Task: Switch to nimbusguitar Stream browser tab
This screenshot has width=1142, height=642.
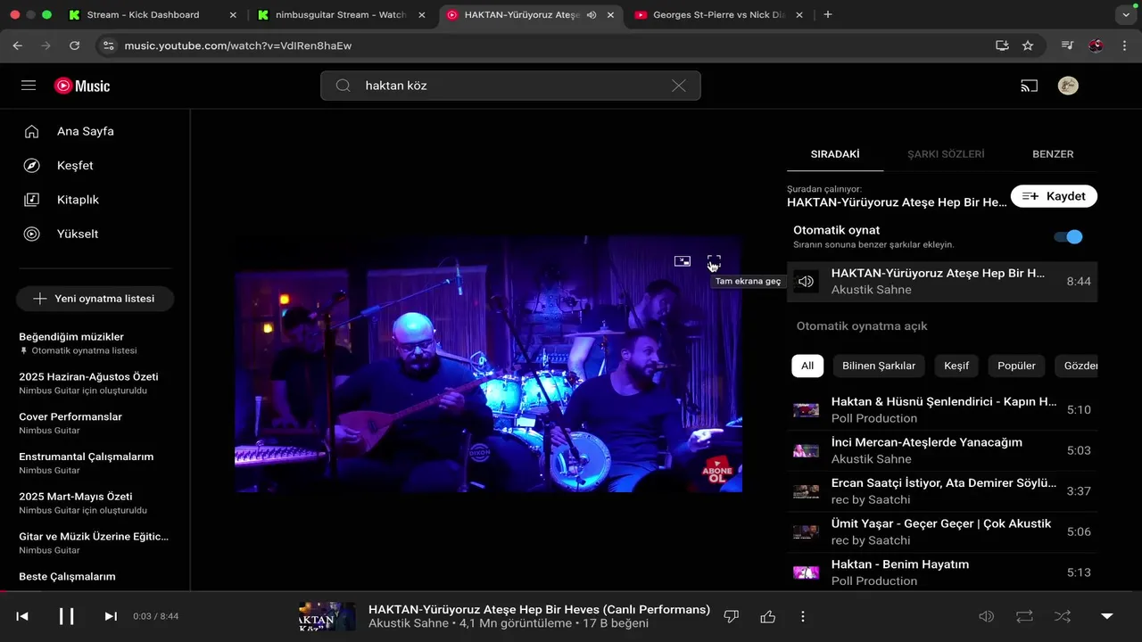Action: pos(342,15)
